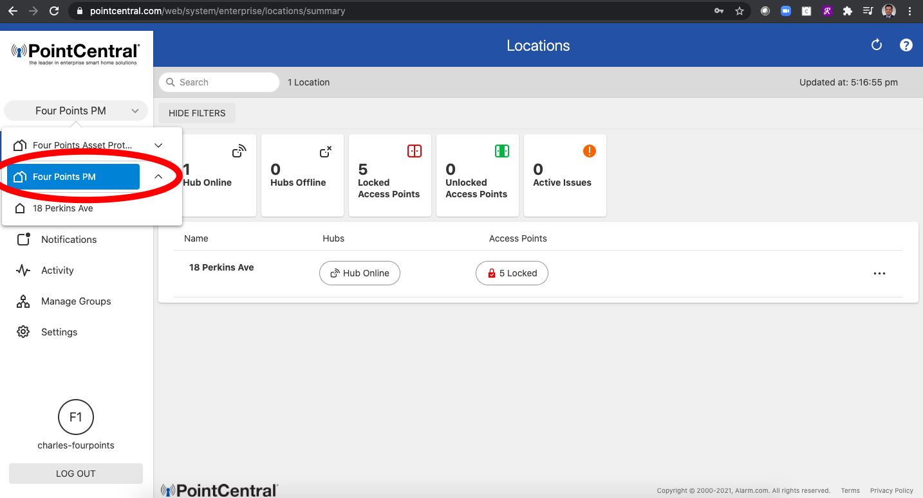
Task: Click the charles-fourpoints username
Action: 76,445
